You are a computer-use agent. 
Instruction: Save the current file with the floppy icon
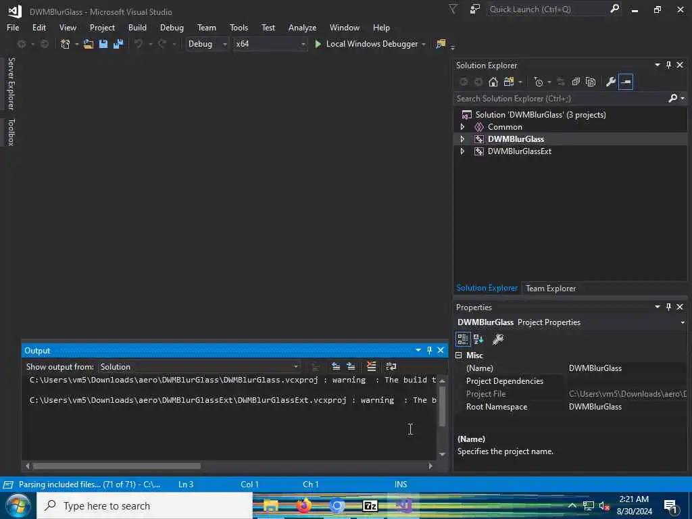coord(103,44)
